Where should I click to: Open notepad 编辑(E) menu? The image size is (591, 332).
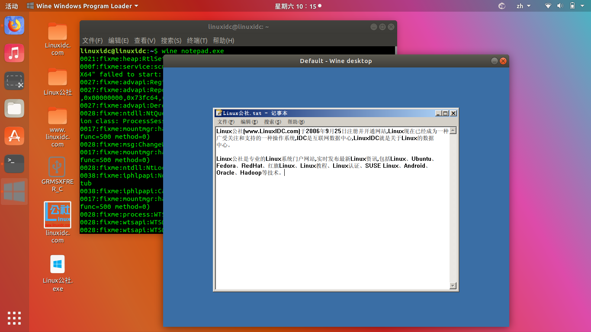point(249,122)
